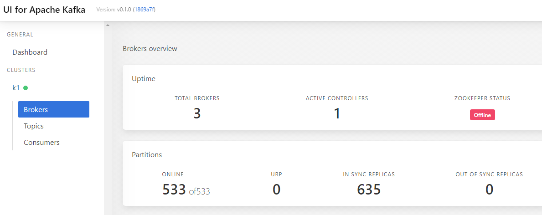Click the Active Controllers value 1
Image resolution: width=542 pixels, height=215 pixels.
[337, 113]
